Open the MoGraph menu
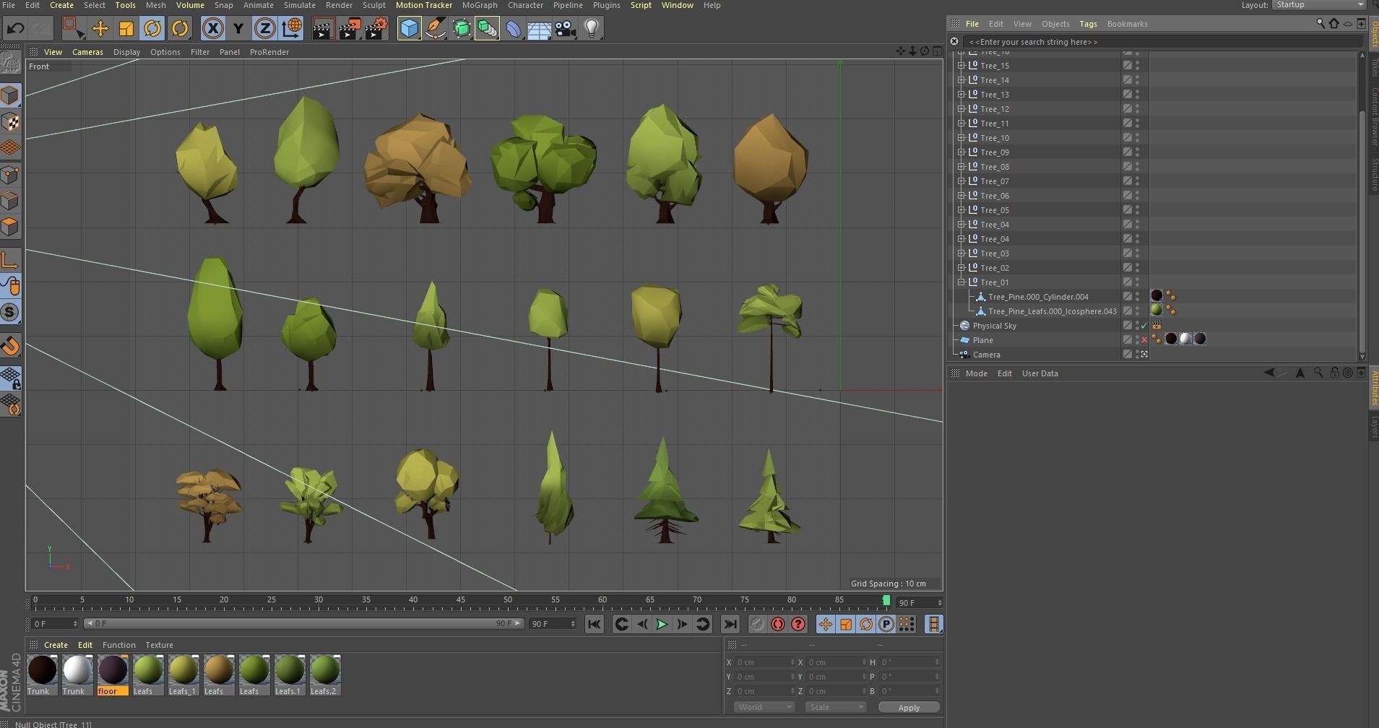 (480, 5)
